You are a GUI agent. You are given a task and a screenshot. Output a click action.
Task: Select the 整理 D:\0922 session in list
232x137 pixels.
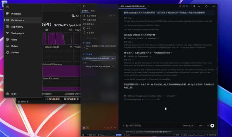[x=99, y=58]
